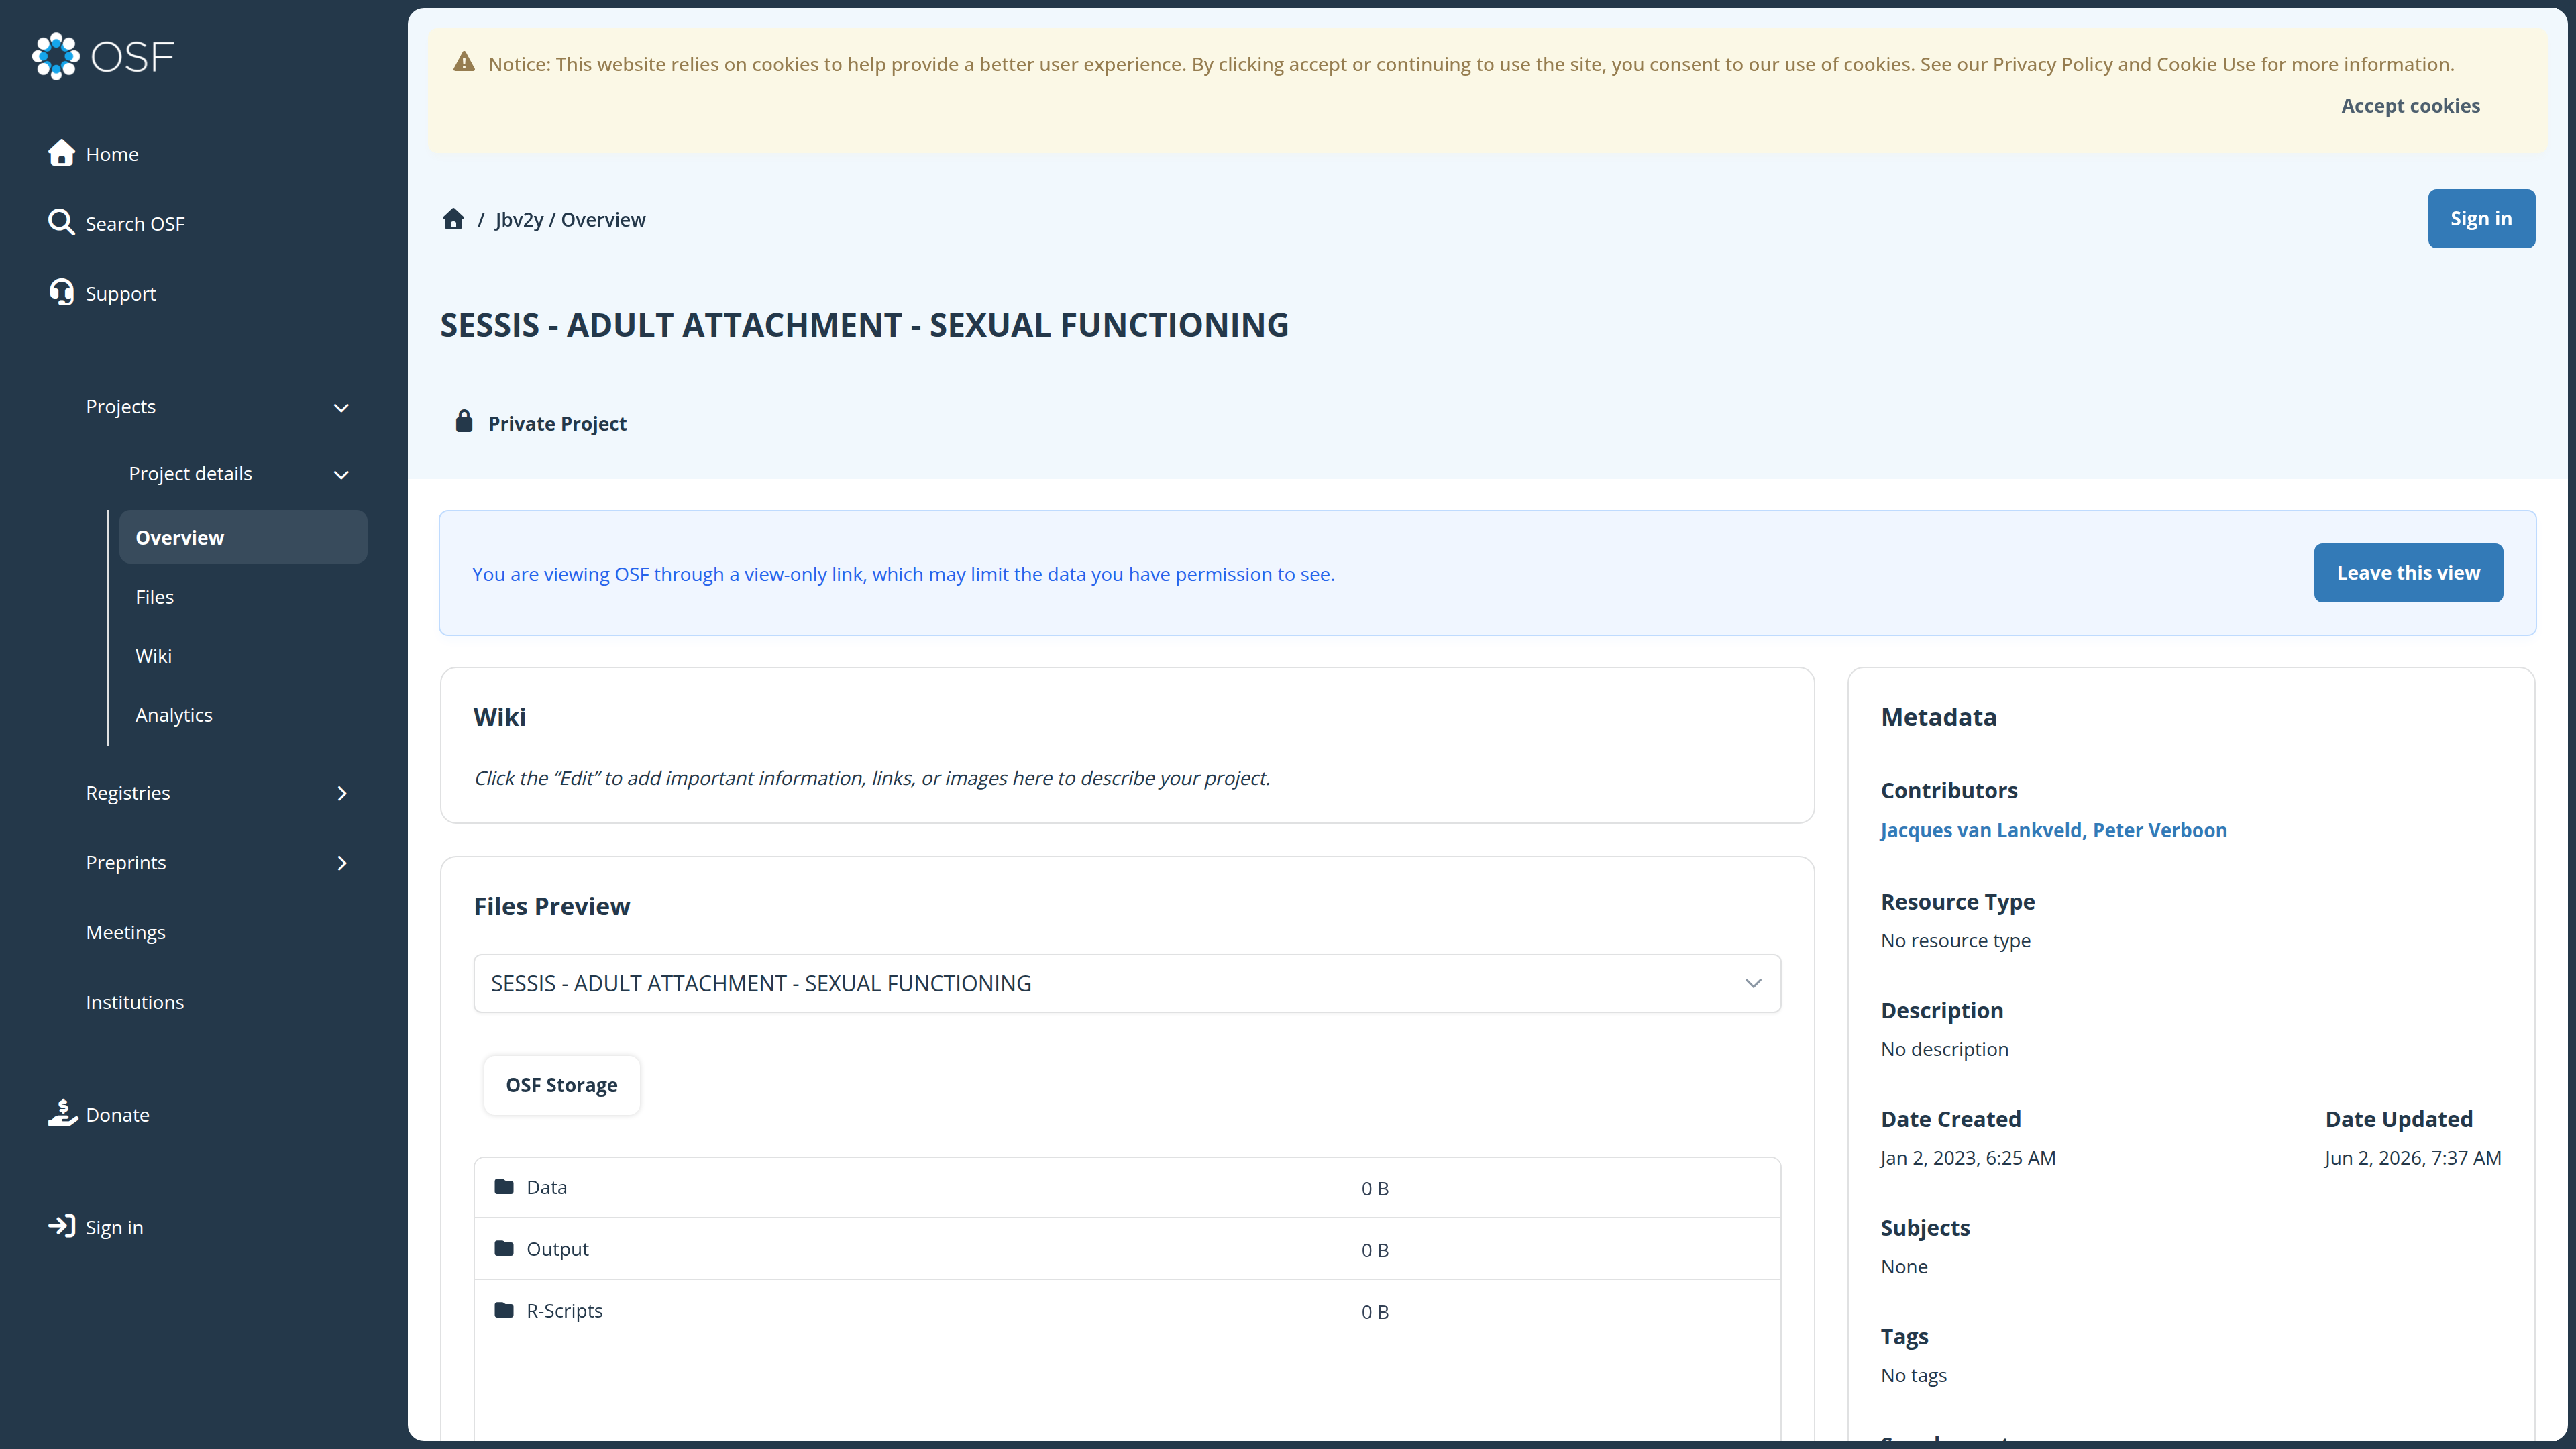Click the Leave this view button
This screenshot has height=1449, width=2576.
click(2408, 573)
